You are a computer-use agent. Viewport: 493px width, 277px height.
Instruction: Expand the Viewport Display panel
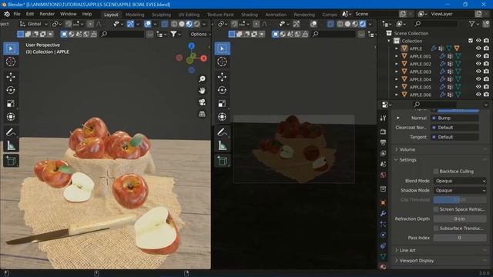tap(416, 261)
